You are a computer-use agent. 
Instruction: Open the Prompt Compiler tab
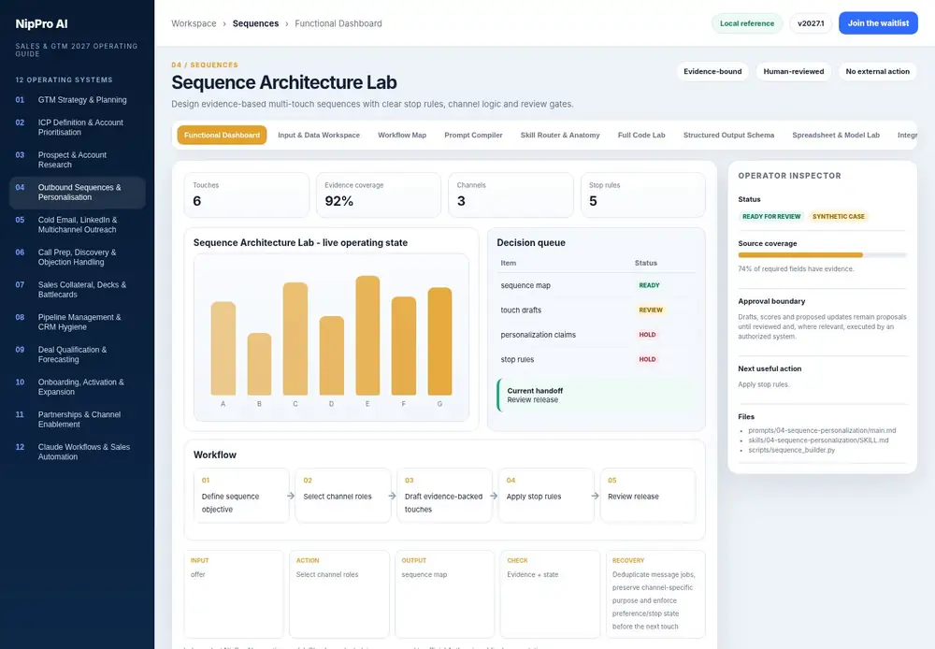click(x=473, y=136)
